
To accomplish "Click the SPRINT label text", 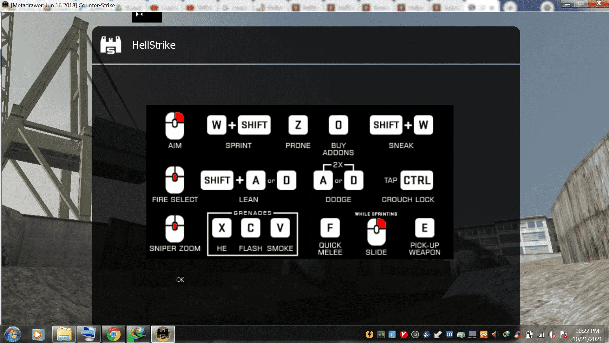I will [x=239, y=145].
